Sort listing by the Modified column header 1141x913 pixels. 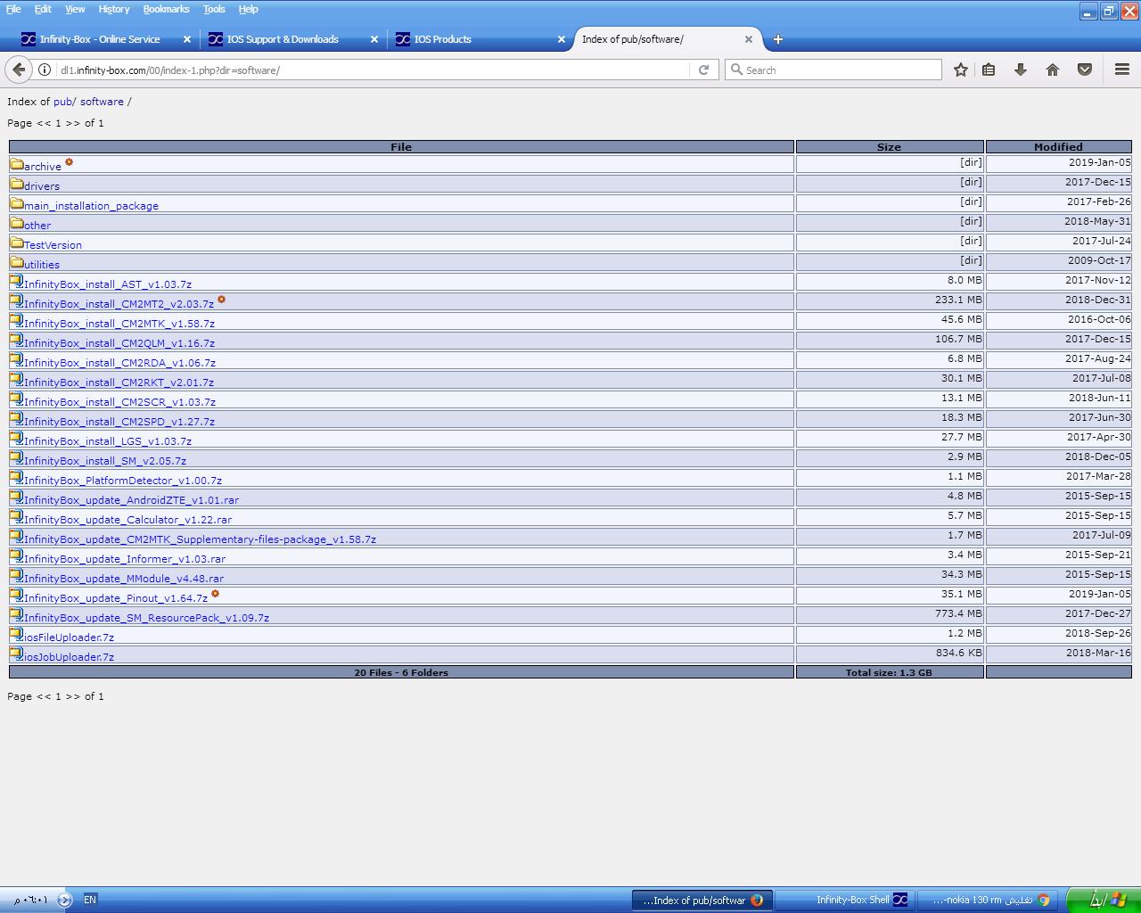(1058, 147)
